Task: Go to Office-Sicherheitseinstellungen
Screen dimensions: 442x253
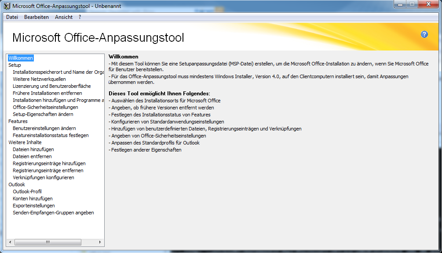Action: pos(45,107)
